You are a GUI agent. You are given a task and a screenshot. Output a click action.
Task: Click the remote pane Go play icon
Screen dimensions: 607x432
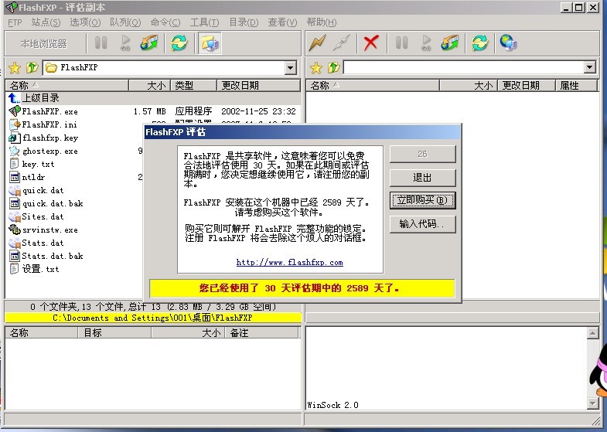pos(426,43)
